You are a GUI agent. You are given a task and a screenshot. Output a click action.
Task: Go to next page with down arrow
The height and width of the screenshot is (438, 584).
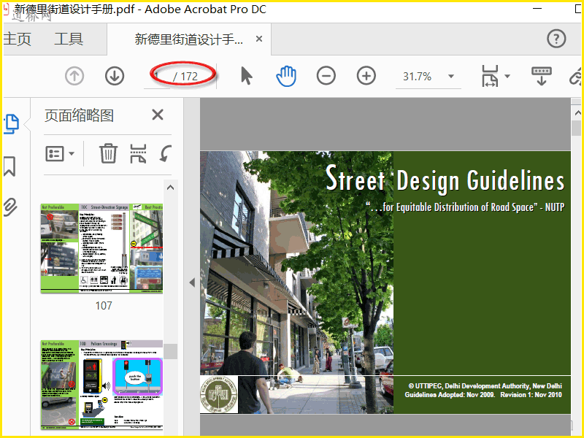click(115, 76)
